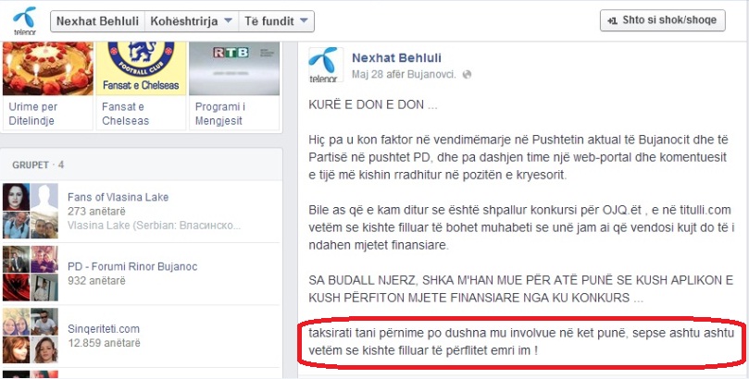This screenshot has height=379, width=749.
Task: Select the Nexhat Behluli header tab
Action: [97, 21]
